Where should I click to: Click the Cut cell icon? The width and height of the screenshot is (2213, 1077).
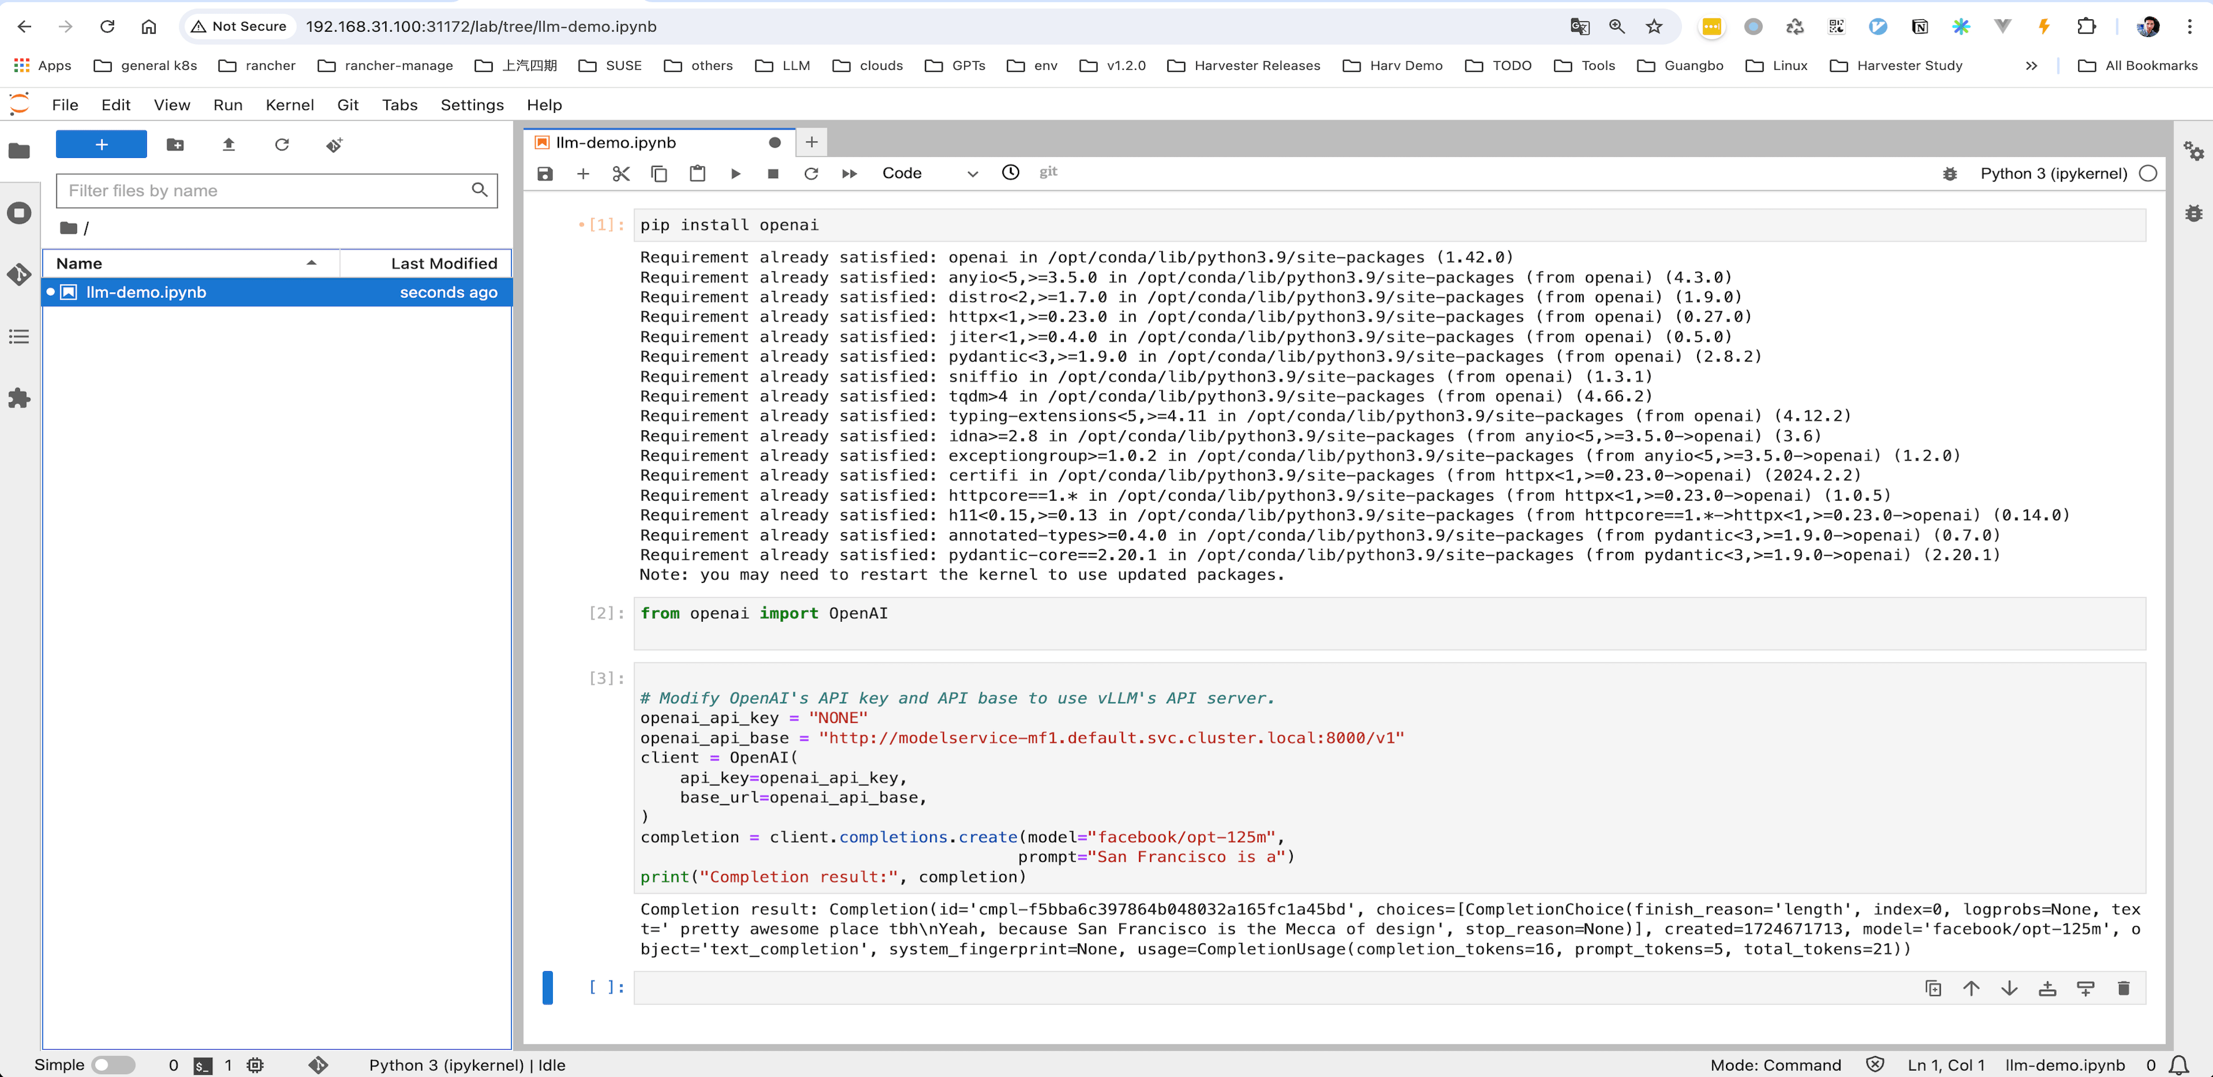619,172
